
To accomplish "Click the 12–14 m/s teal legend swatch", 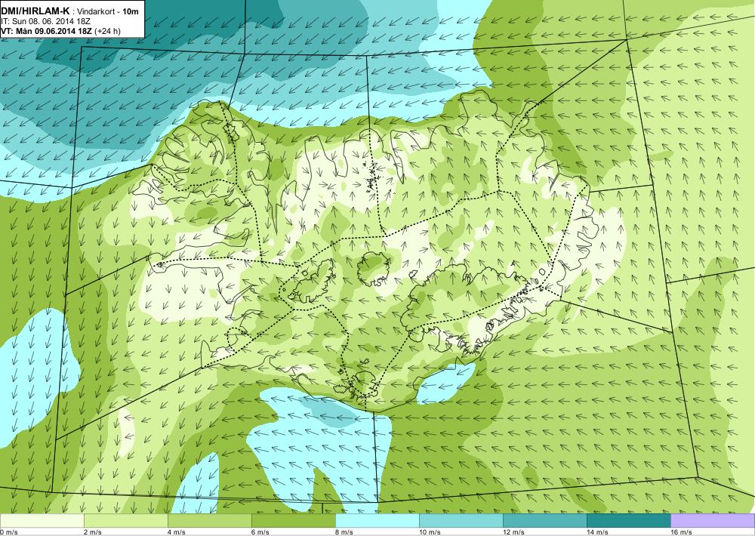I will (x=545, y=521).
